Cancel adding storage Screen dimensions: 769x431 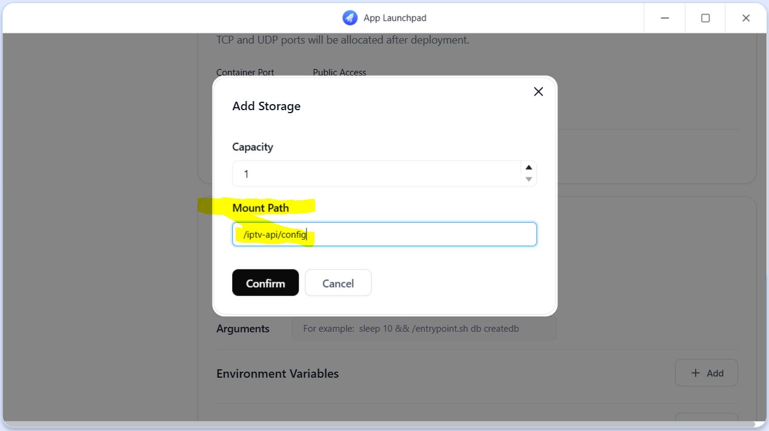coord(338,283)
